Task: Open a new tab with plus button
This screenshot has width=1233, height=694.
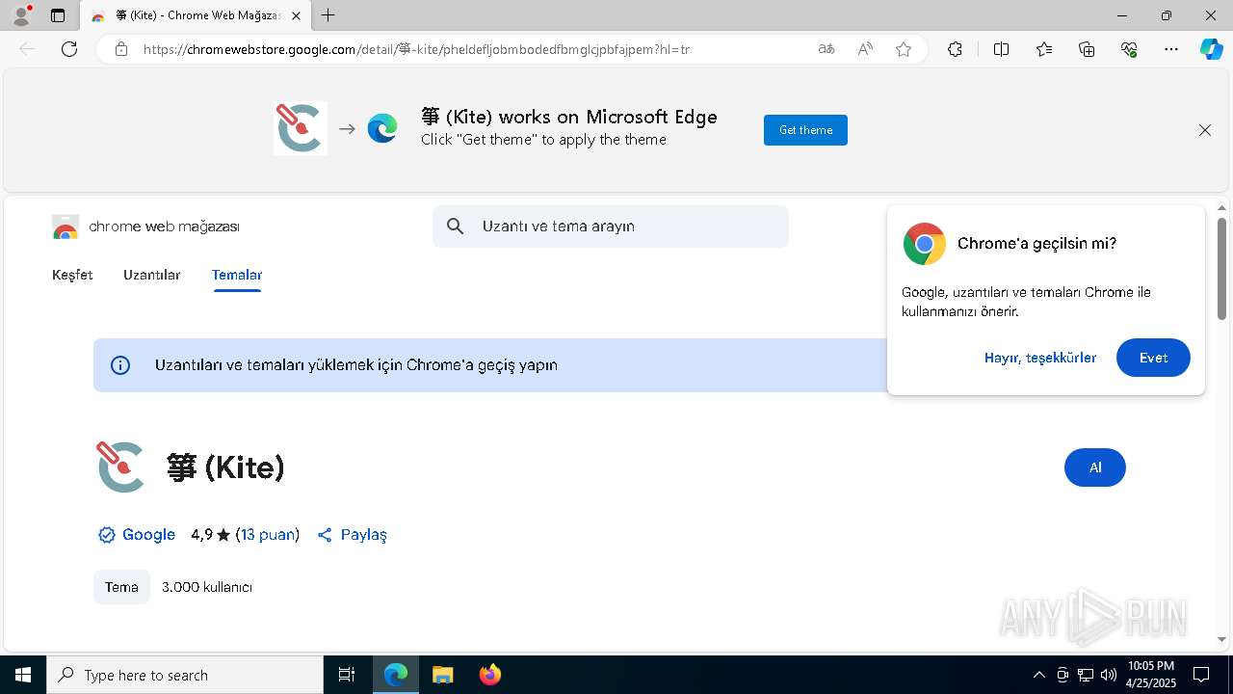Action: click(x=328, y=15)
